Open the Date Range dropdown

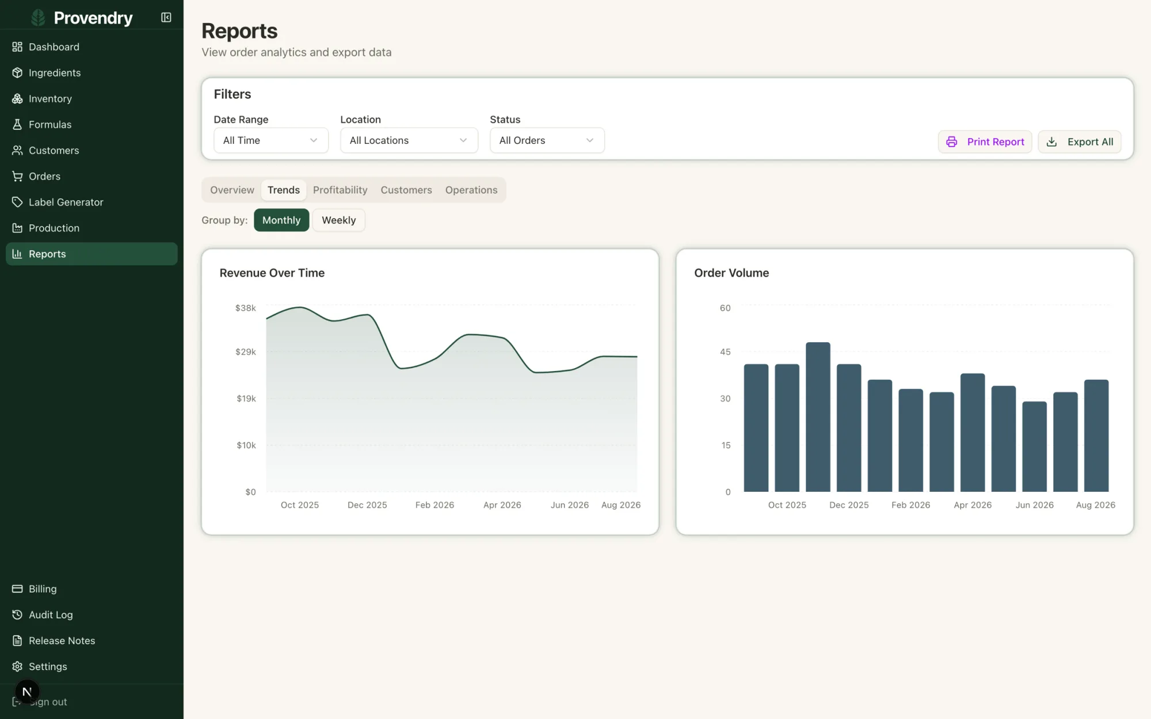(x=271, y=140)
